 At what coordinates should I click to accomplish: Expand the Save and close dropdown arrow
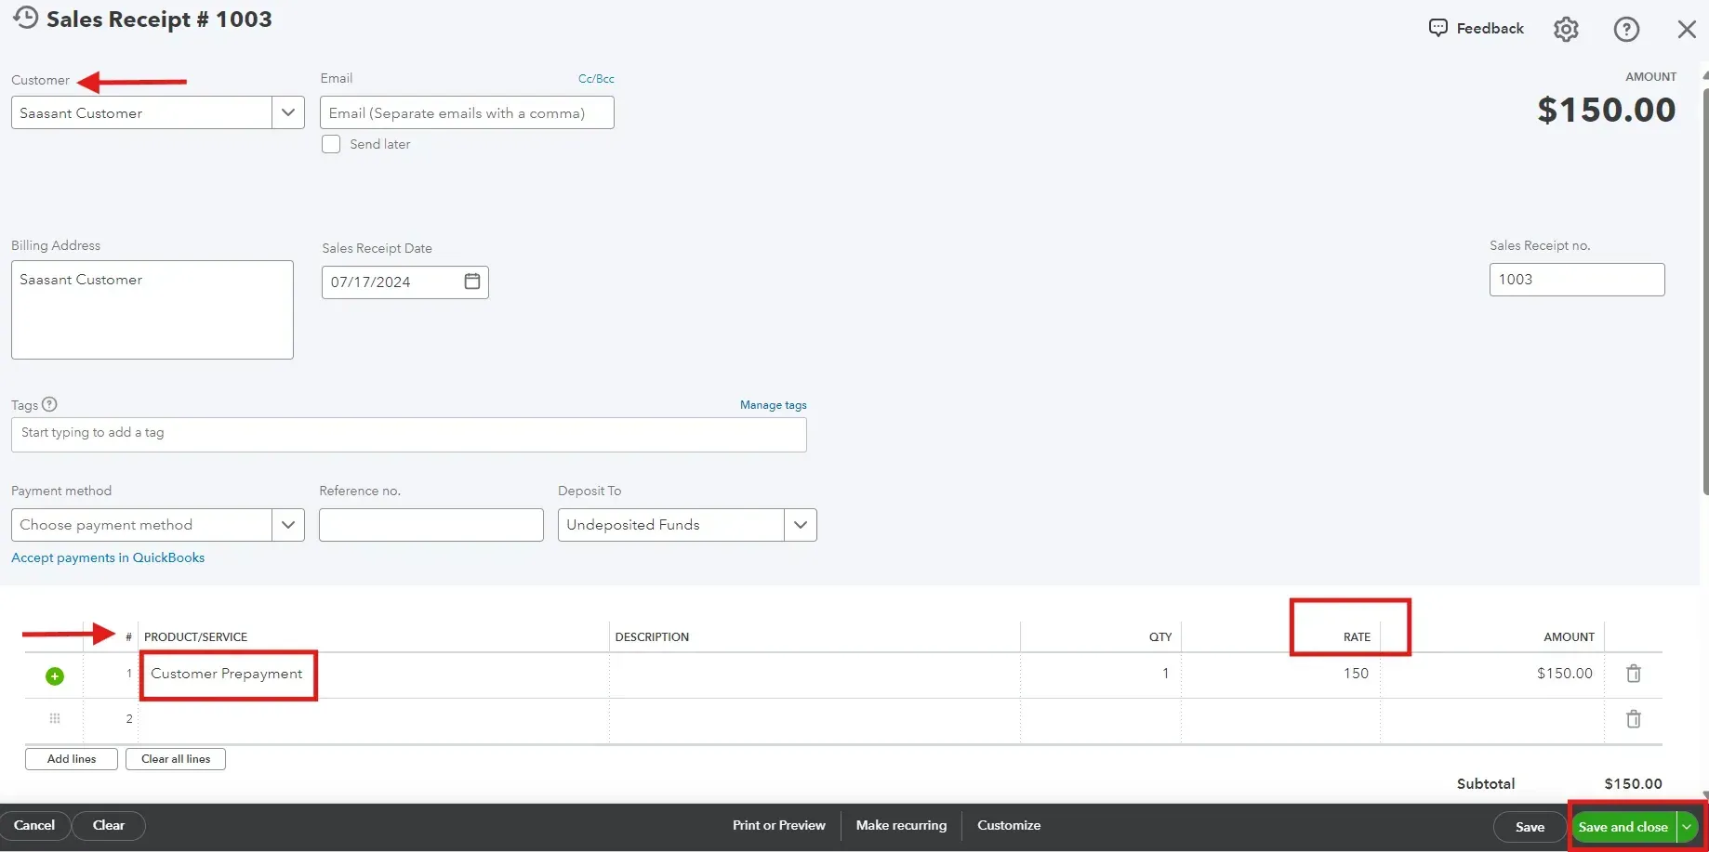[1688, 826]
